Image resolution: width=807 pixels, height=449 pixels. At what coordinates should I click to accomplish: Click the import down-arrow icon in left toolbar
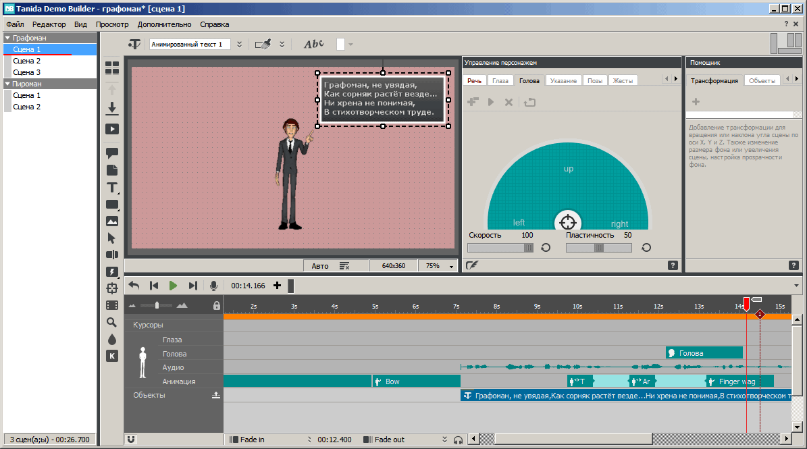point(111,108)
